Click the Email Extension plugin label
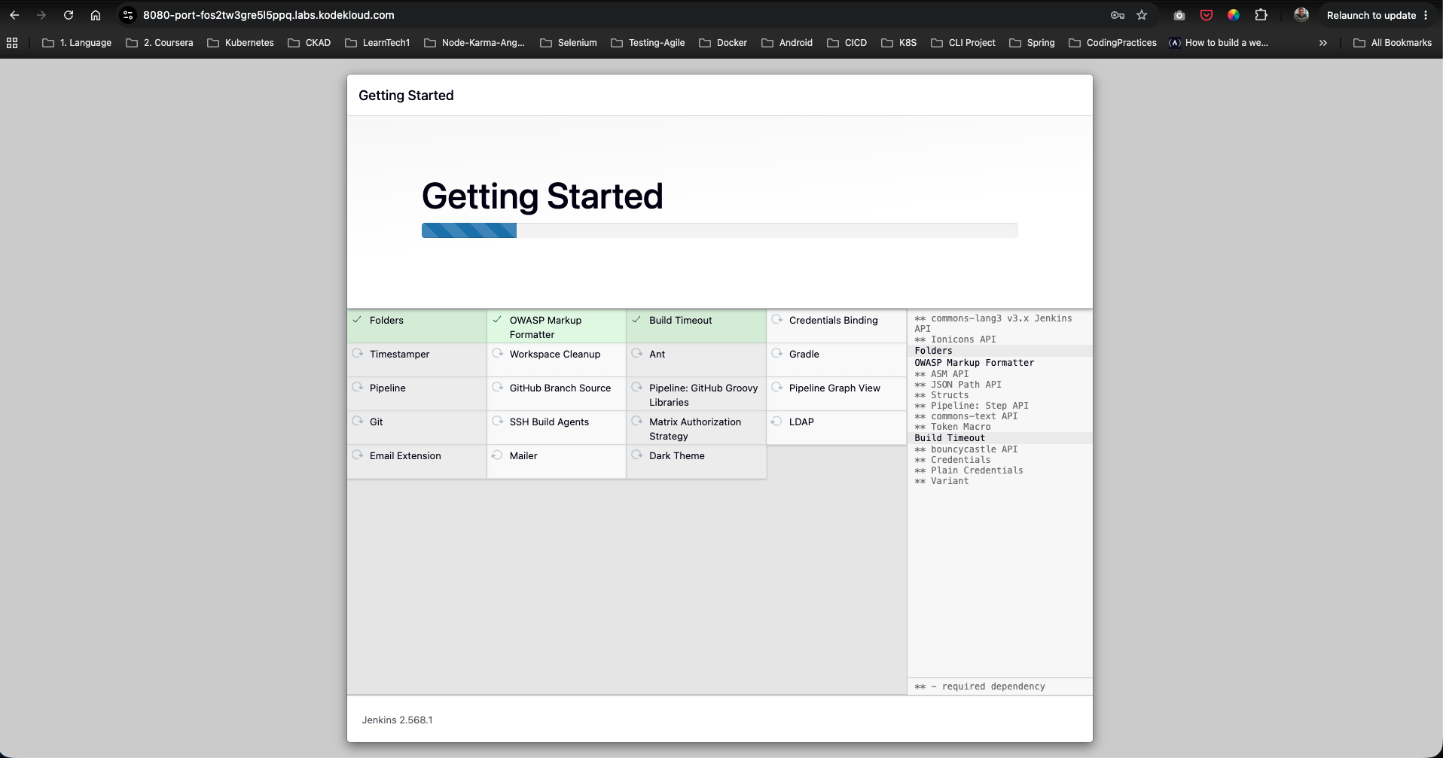Screen dimensions: 1443x758 click(x=405, y=455)
